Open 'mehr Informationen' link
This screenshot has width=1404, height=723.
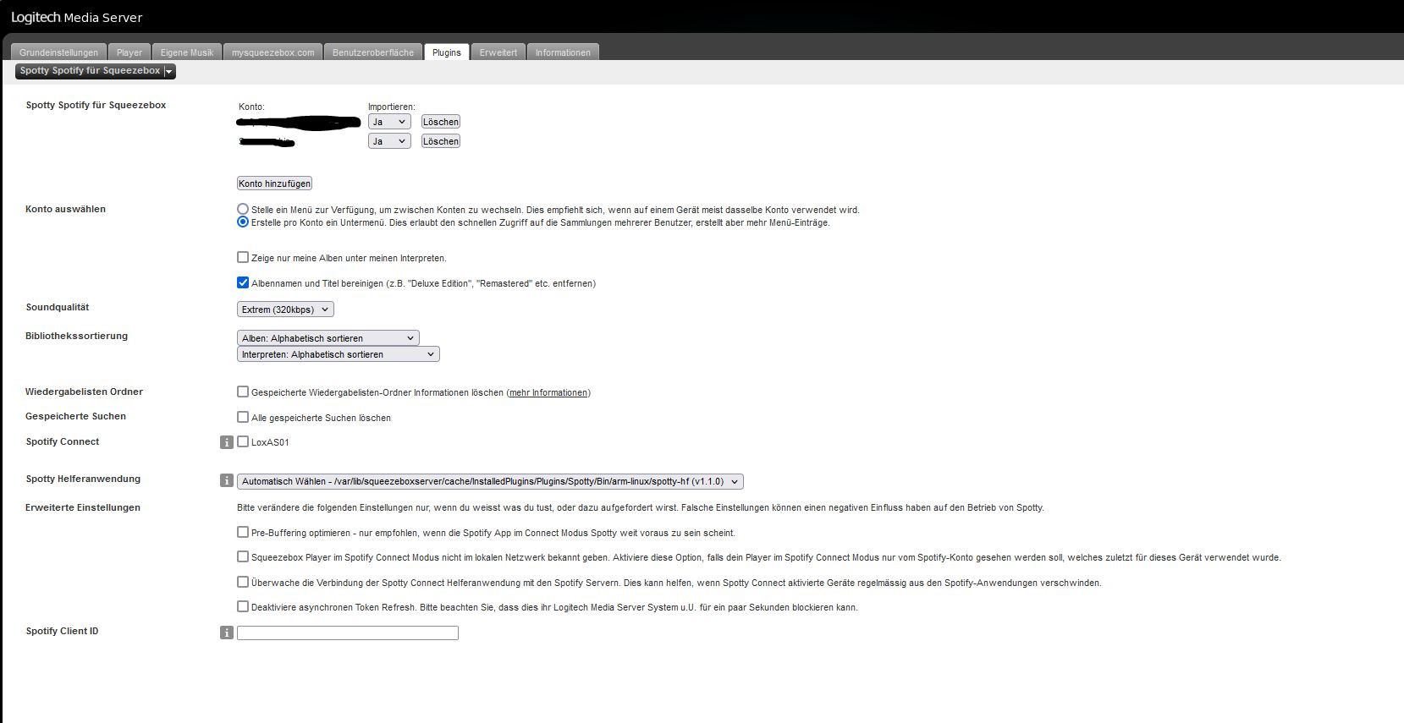coord(548,392)
